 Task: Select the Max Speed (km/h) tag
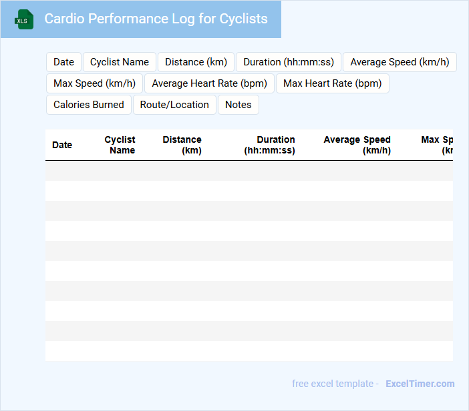tap(94, 83)
